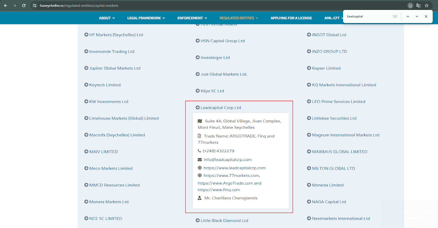Open the ENFORCEMENT menu

tap(192, 18)
